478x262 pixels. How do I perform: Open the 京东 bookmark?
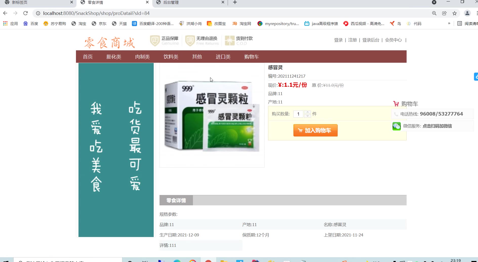tap(99, 24)
